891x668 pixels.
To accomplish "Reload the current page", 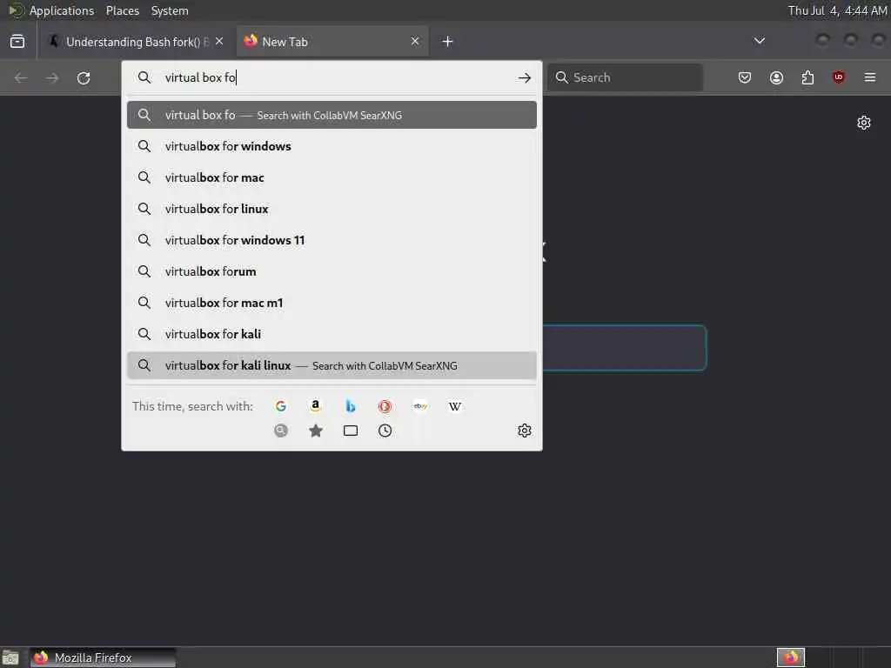I will point(84,77).
